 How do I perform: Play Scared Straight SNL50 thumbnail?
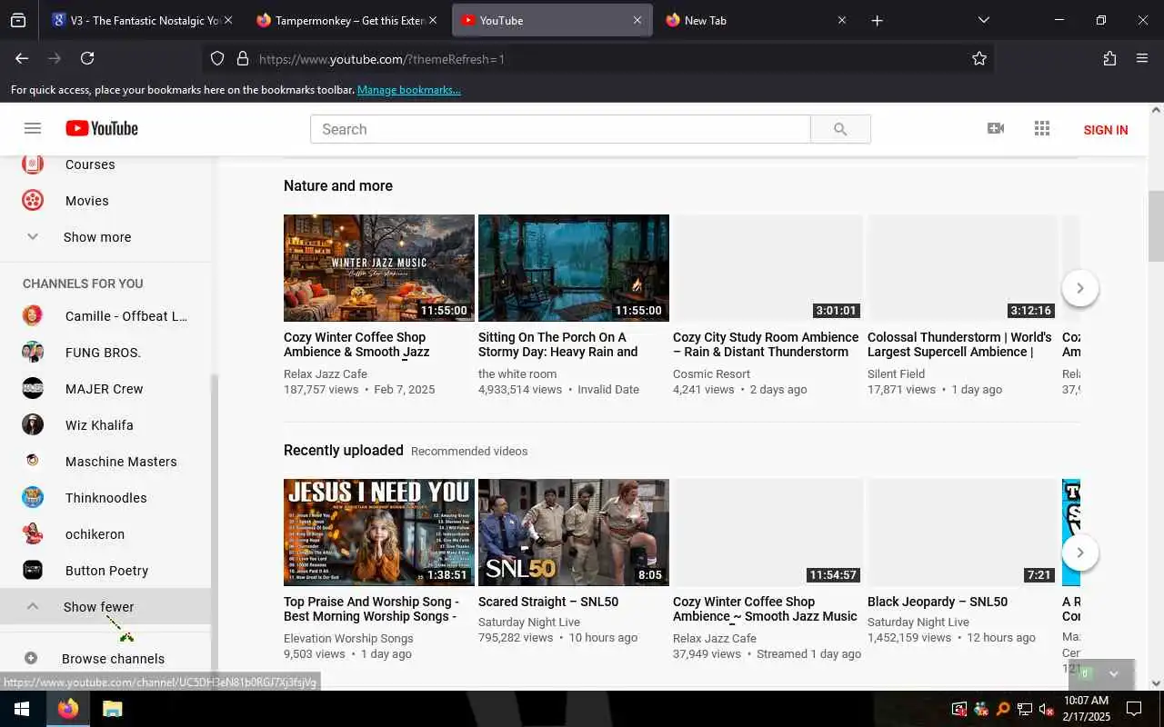(x=574, y=533)
